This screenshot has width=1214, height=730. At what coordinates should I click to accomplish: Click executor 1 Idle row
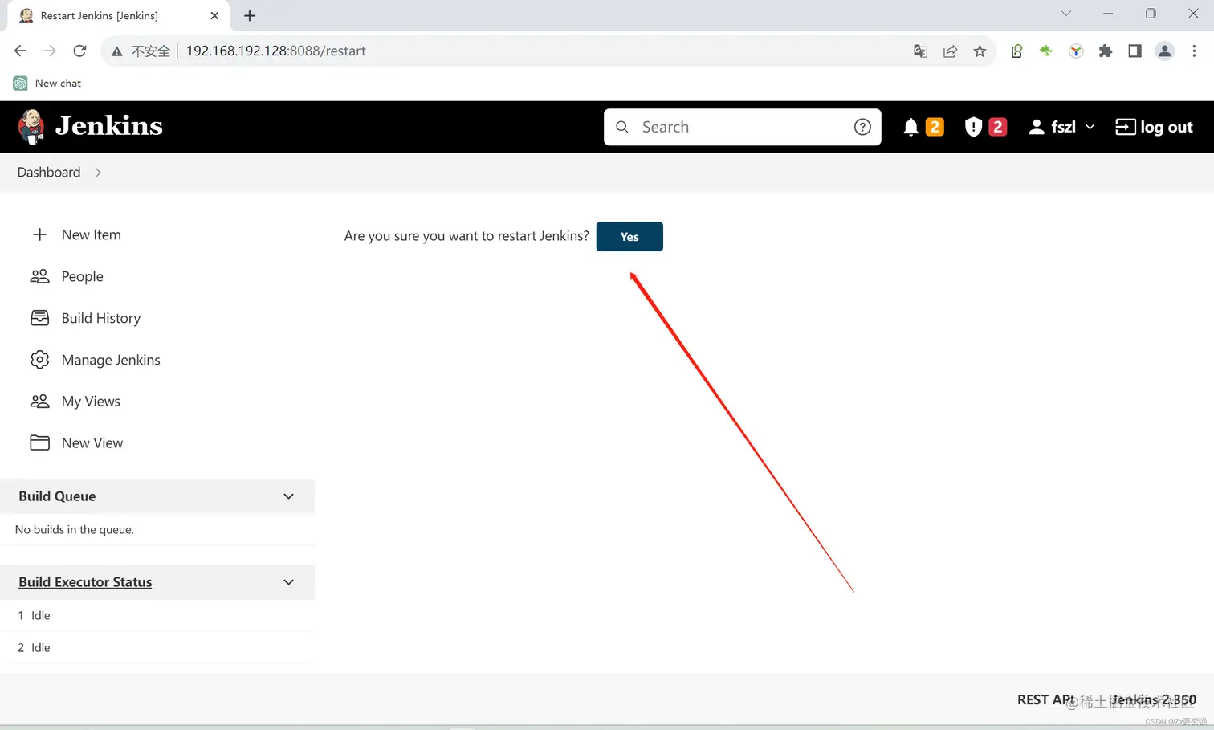[157, 616]
